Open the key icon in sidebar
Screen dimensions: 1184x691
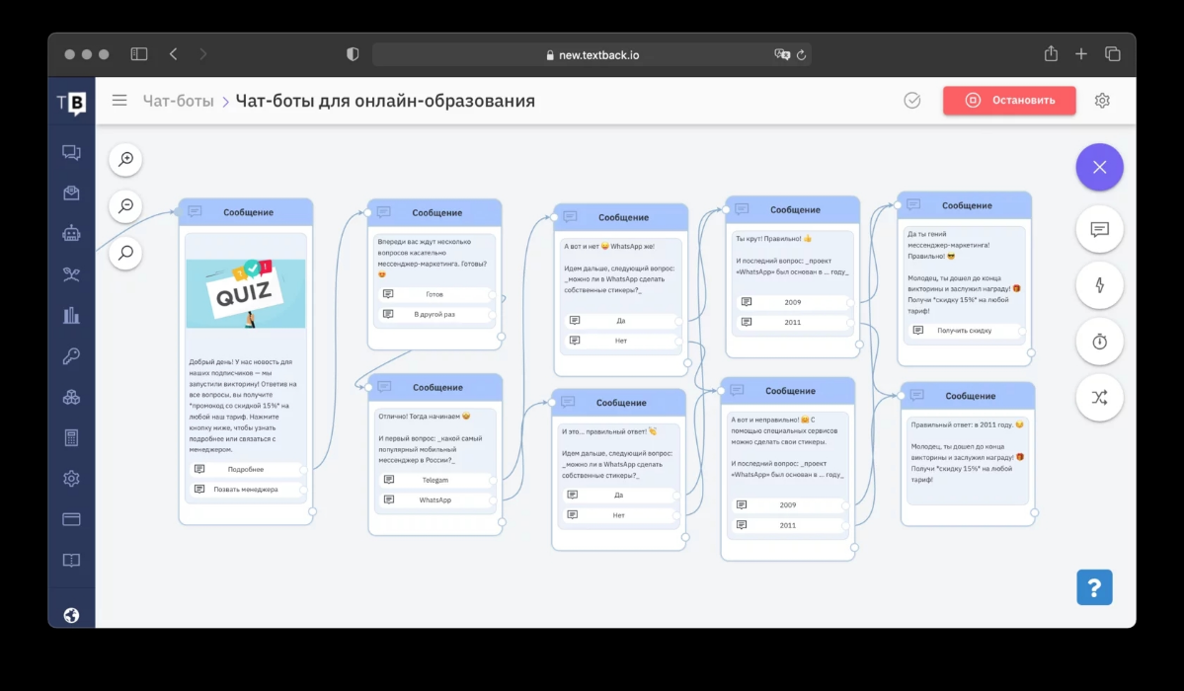point(72,355)
